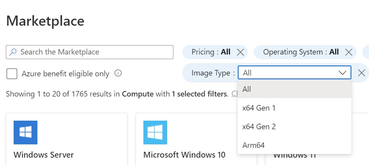Click the Marketplace page heading

point(45,21)
